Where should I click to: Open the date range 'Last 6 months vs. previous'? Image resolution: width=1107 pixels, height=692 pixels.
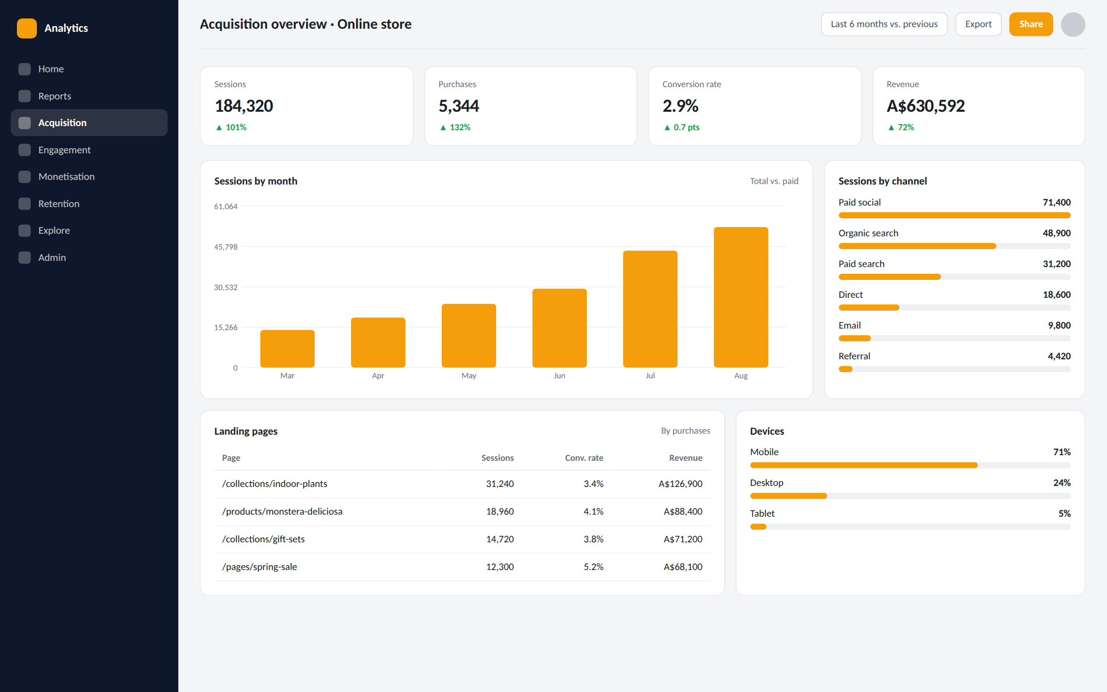tap(884, 24)
